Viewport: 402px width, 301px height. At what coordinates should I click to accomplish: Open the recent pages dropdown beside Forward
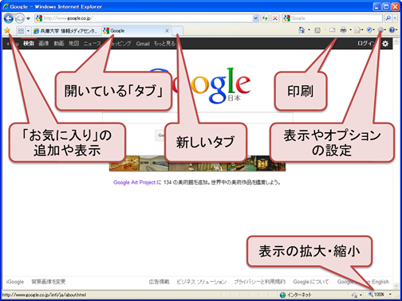tap(28, 18)
